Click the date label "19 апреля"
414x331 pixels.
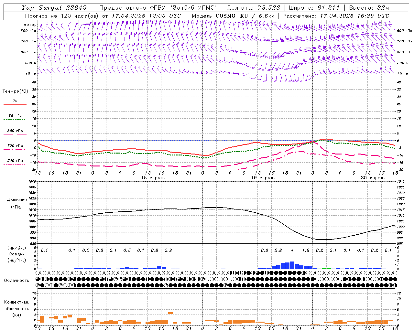point(263,178)
